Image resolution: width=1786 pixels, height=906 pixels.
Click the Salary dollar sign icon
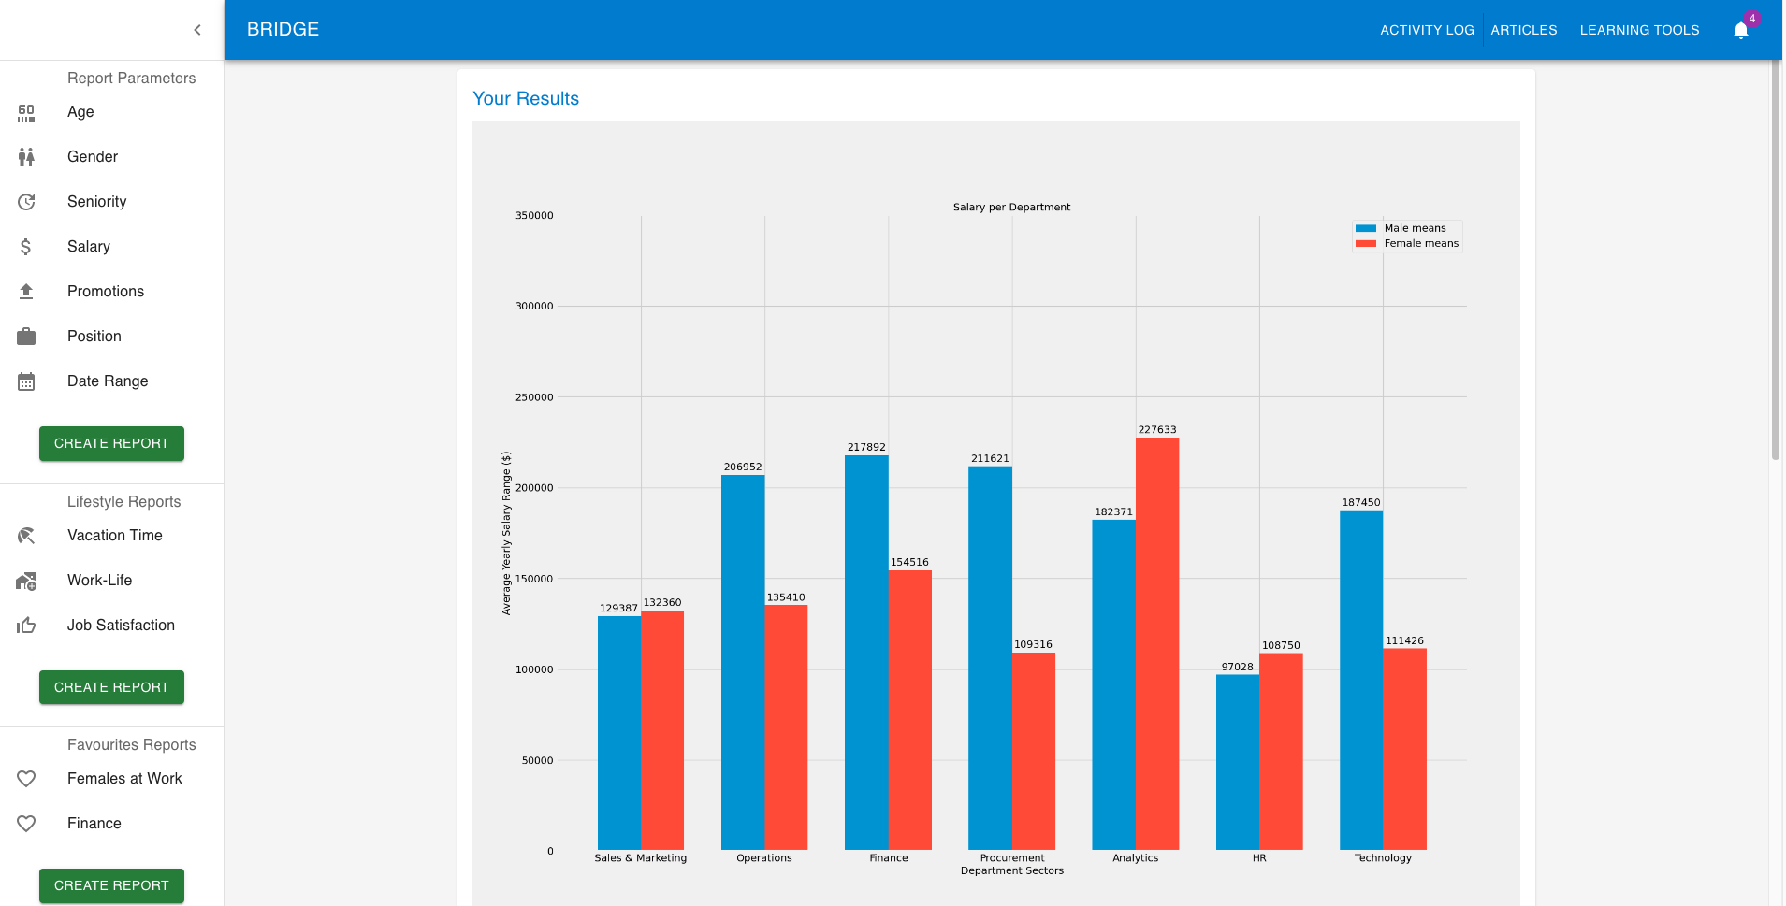point(26,247)
